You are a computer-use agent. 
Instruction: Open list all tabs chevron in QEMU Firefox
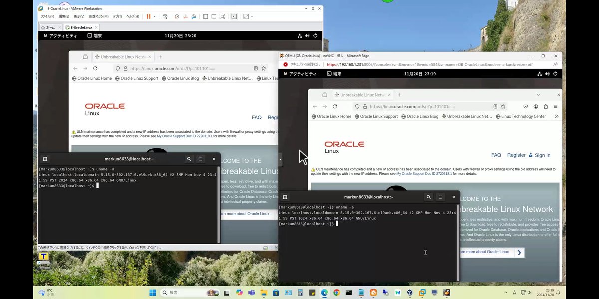pyautogui.click(x=538, y=95)
